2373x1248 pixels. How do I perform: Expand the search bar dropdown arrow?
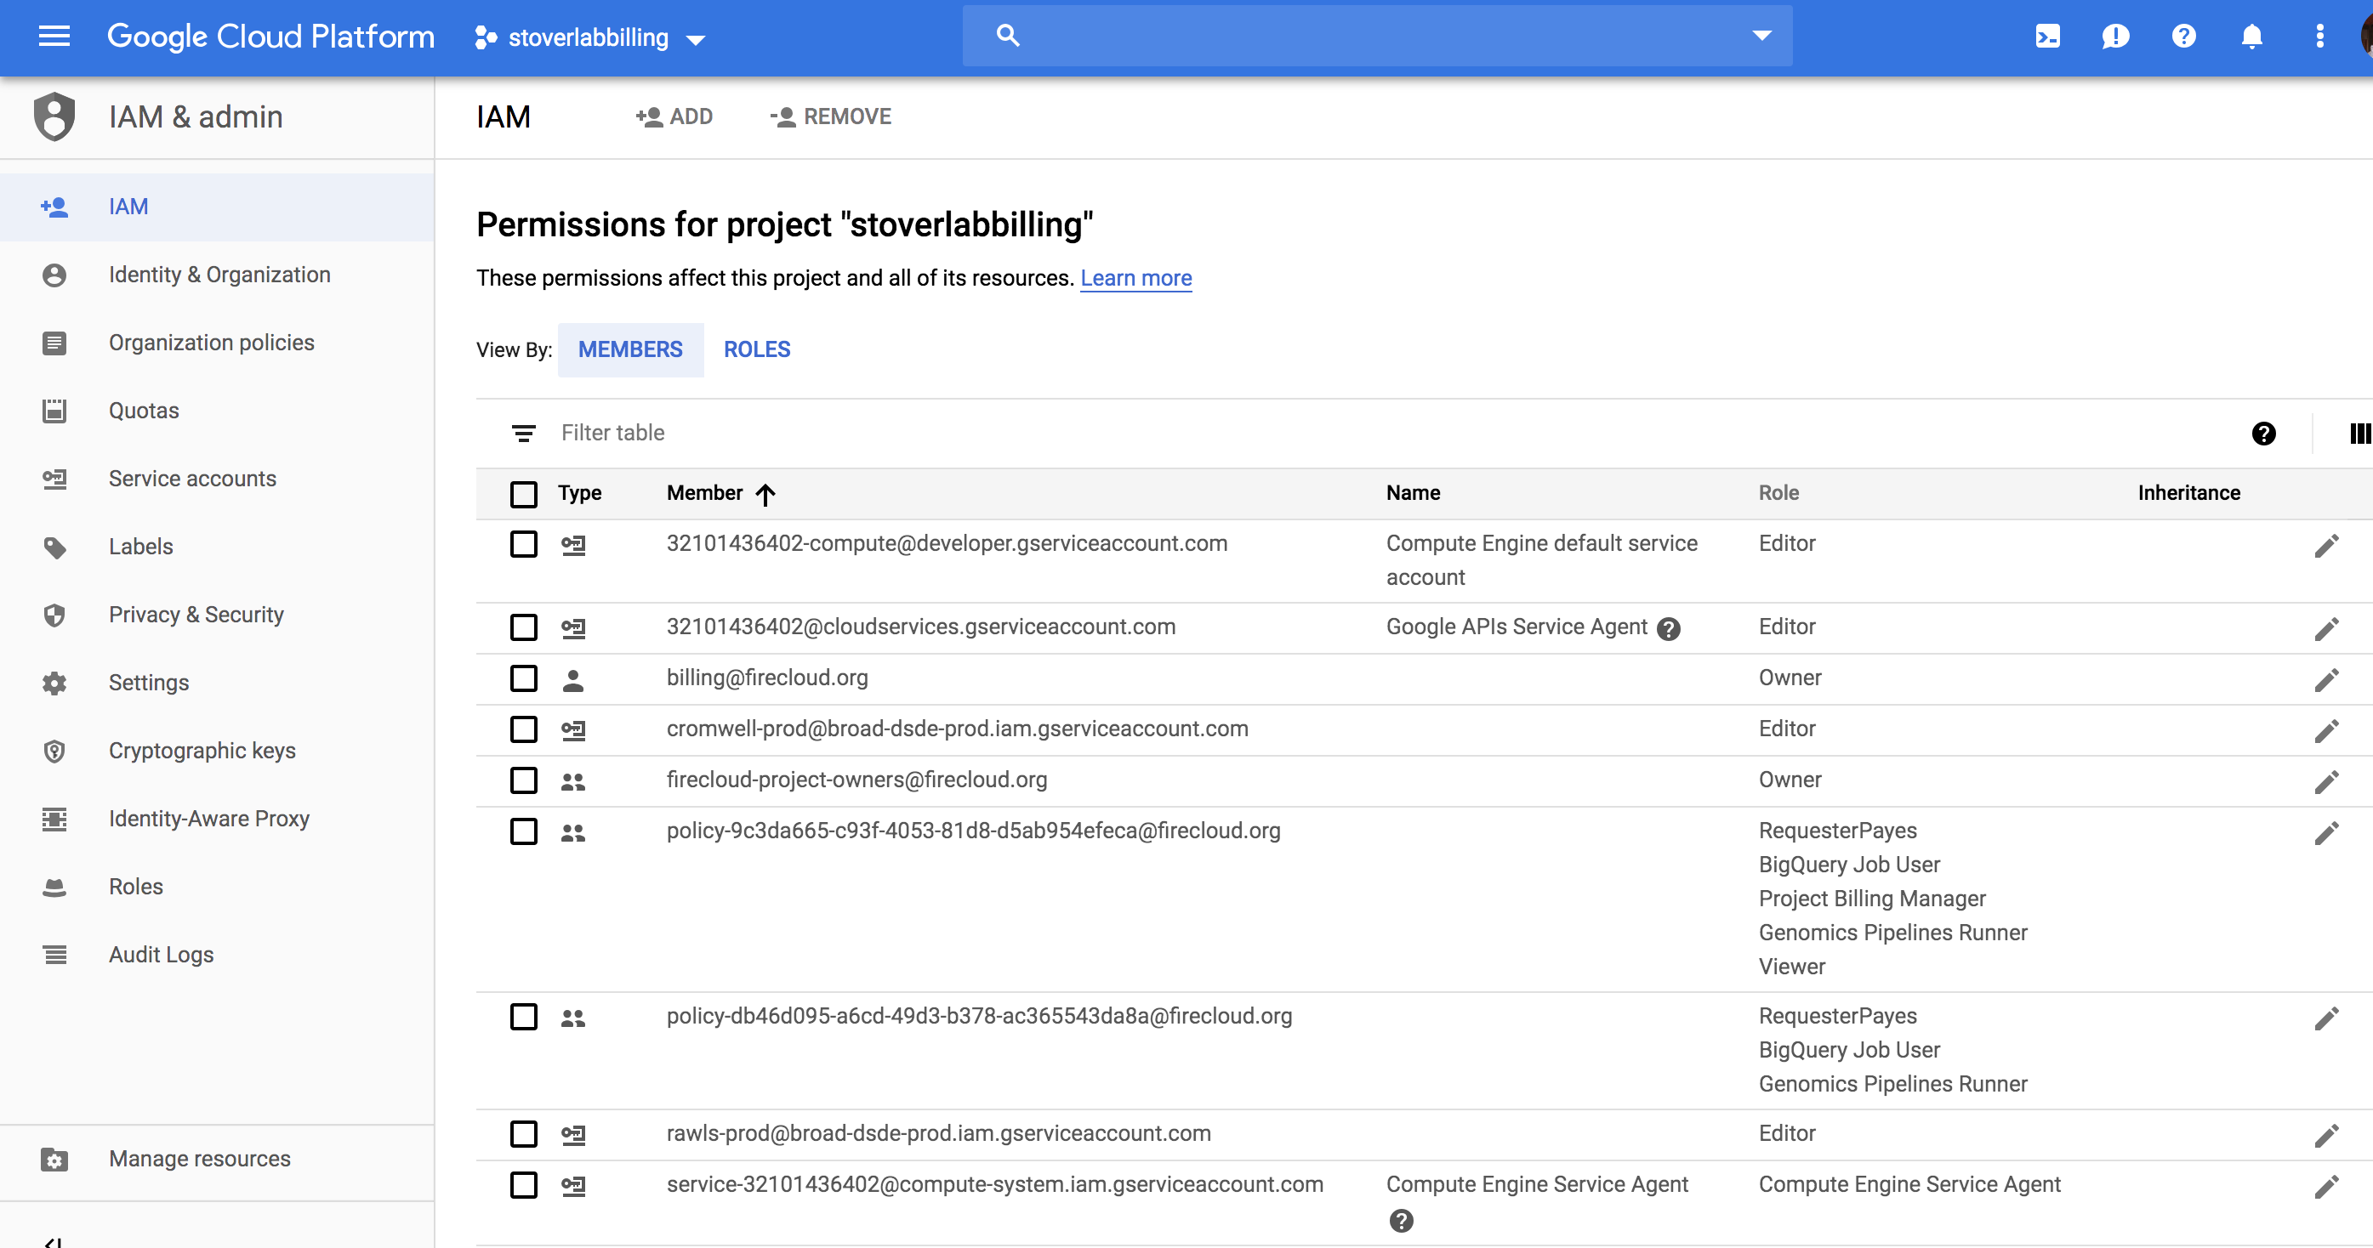[1761, 36]
